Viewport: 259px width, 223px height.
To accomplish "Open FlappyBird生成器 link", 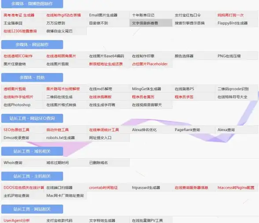I will click(233, 23).
